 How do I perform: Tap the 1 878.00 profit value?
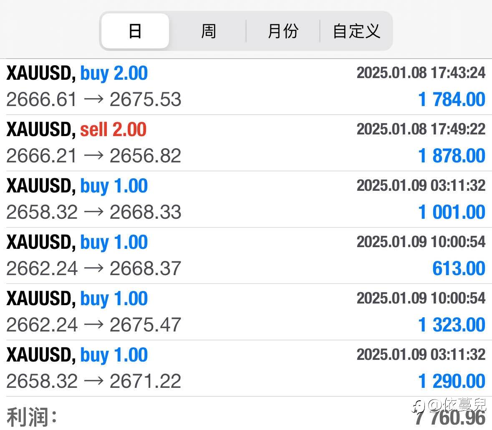452,156
